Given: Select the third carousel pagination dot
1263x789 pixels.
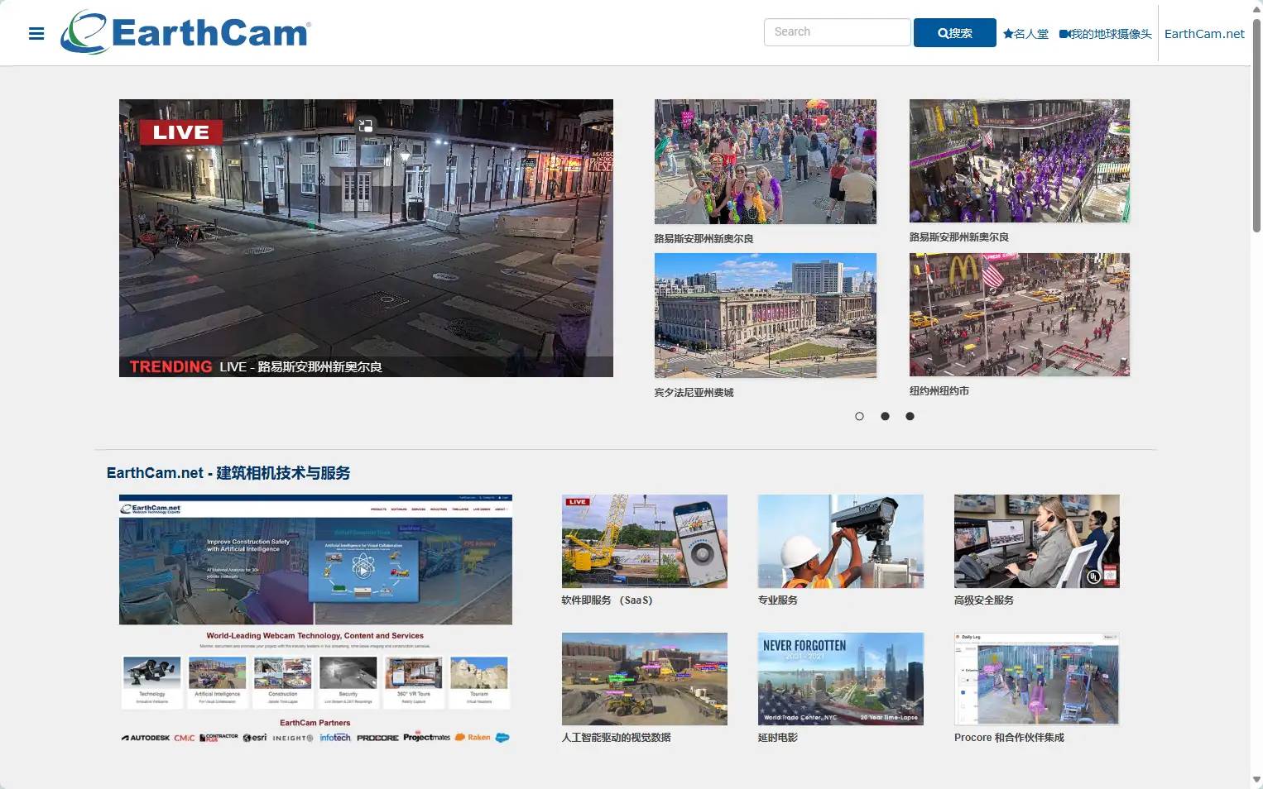Looking at the screenshot, I should pyautogui.click(x=910, y=416).
